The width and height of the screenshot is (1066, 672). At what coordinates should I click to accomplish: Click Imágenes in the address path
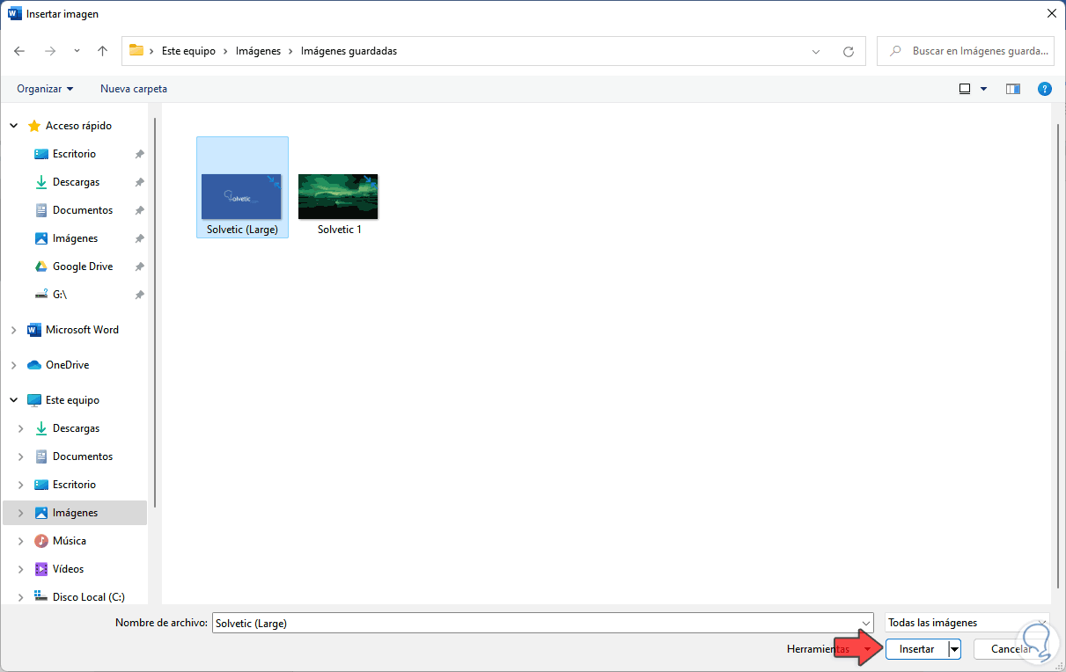[x=258, y=51]
